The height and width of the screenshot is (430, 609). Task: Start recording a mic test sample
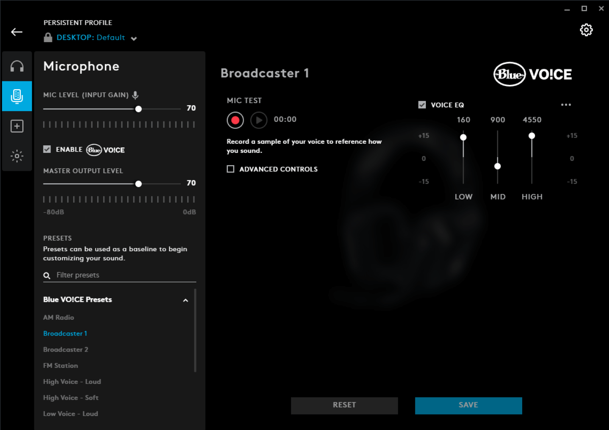235,120
